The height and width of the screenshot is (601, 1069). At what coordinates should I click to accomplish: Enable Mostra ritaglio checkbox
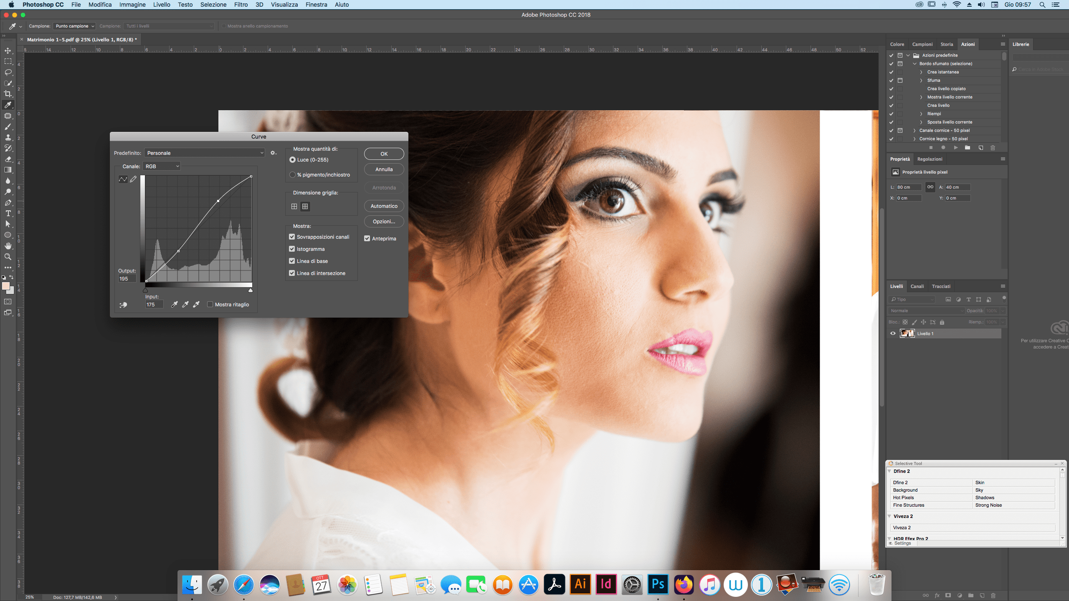[210, 304]
